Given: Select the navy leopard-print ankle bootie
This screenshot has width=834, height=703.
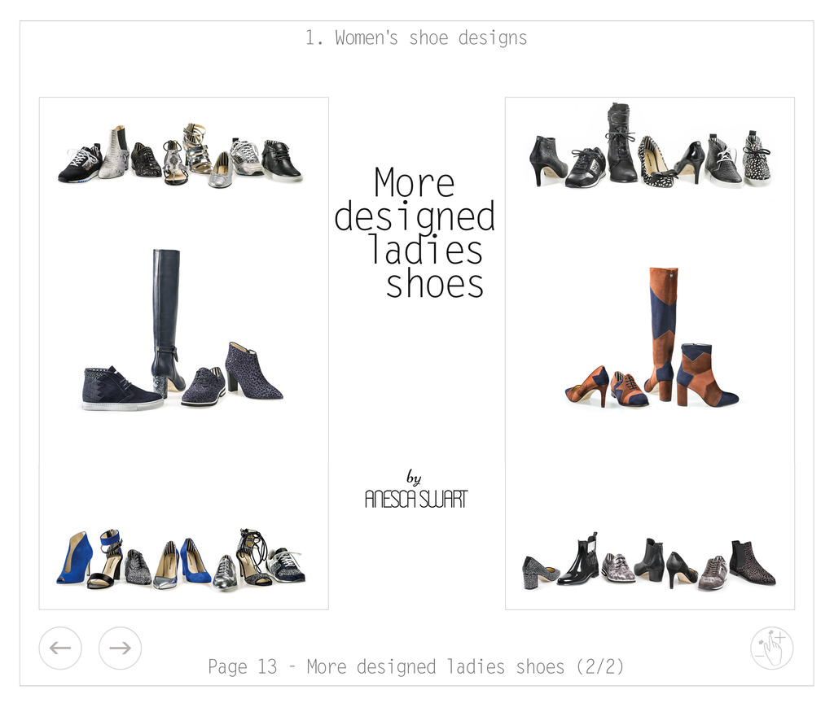Looking at the screenshot, I should click(x=252, y=371).
